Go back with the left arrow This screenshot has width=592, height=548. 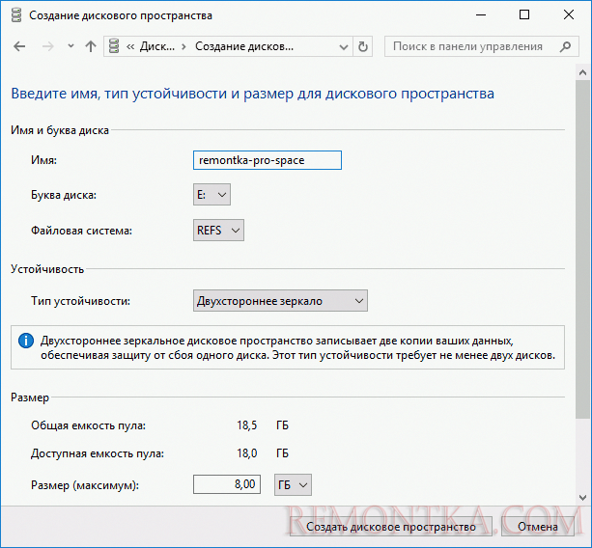[19, 46]
